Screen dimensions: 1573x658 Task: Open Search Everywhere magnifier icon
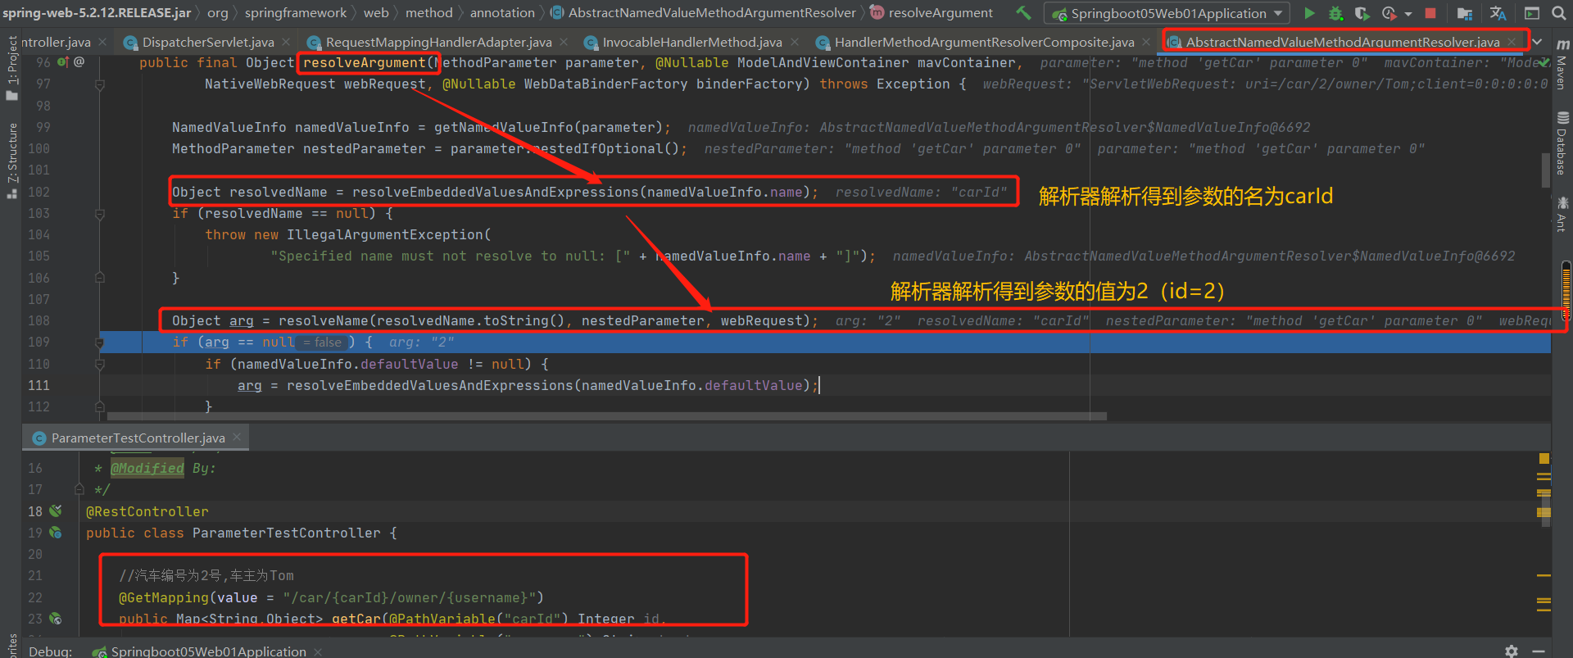click(x=1559, y=13)
